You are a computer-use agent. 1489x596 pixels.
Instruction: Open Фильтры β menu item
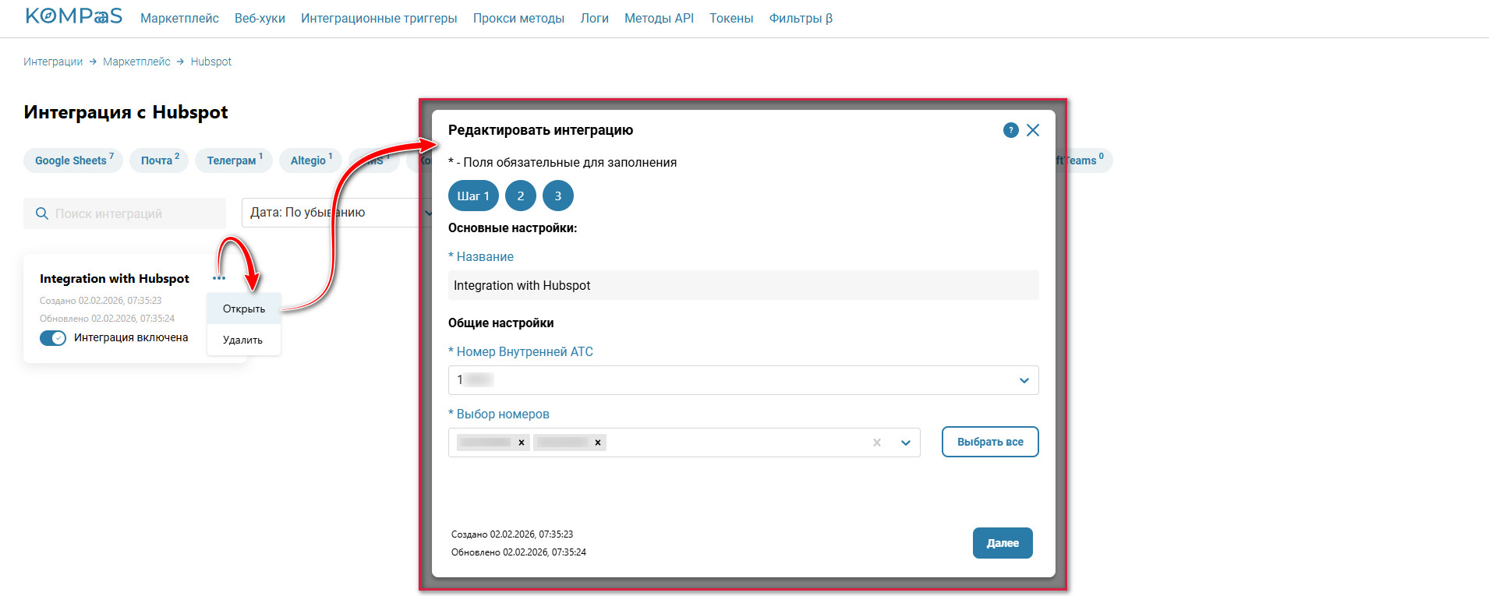tap(801, 18)
